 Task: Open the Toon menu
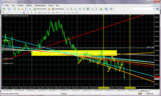[x=13, y=5]
